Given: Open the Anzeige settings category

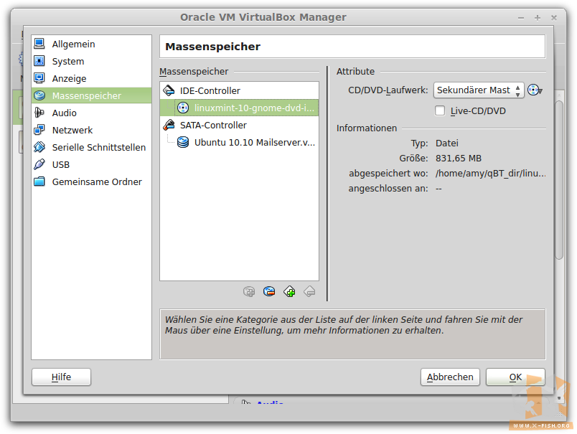Looking at the screenshot, I should [91, 78].
